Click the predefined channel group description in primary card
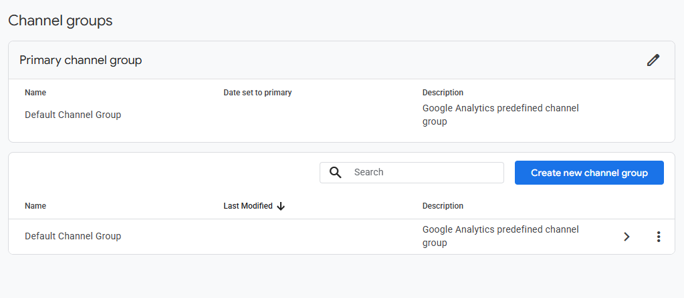684x298 pixels. [x=500, y=115]
